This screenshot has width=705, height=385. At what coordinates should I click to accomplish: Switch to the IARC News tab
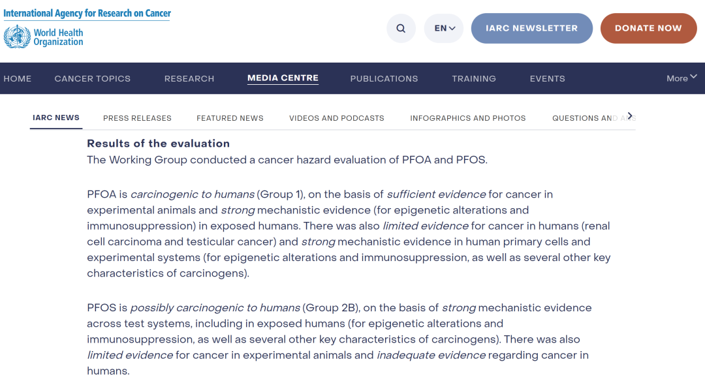56,118
